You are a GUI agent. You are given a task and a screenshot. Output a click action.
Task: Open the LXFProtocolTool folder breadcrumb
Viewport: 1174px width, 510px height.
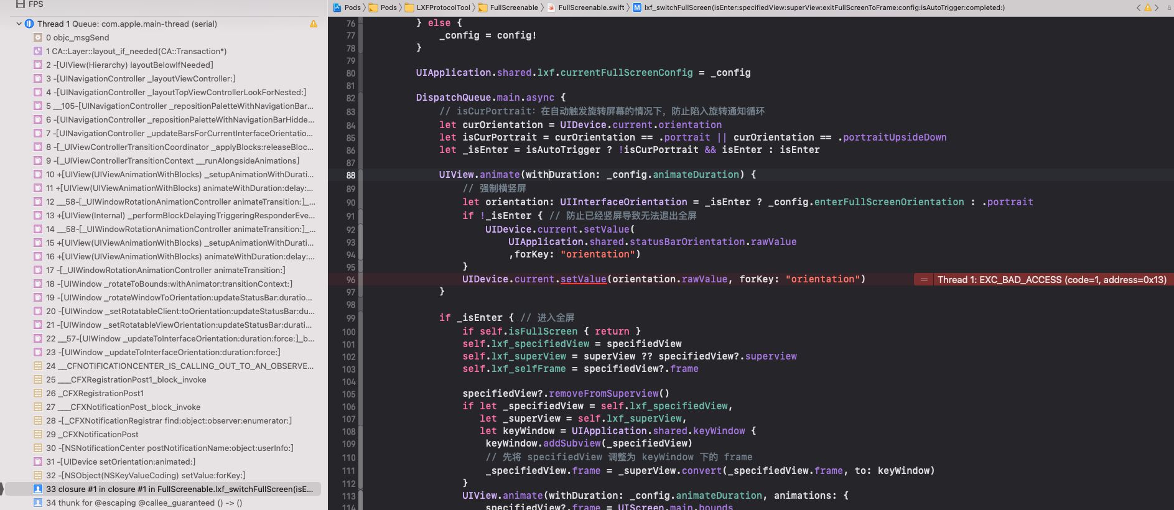coord(437,7)
